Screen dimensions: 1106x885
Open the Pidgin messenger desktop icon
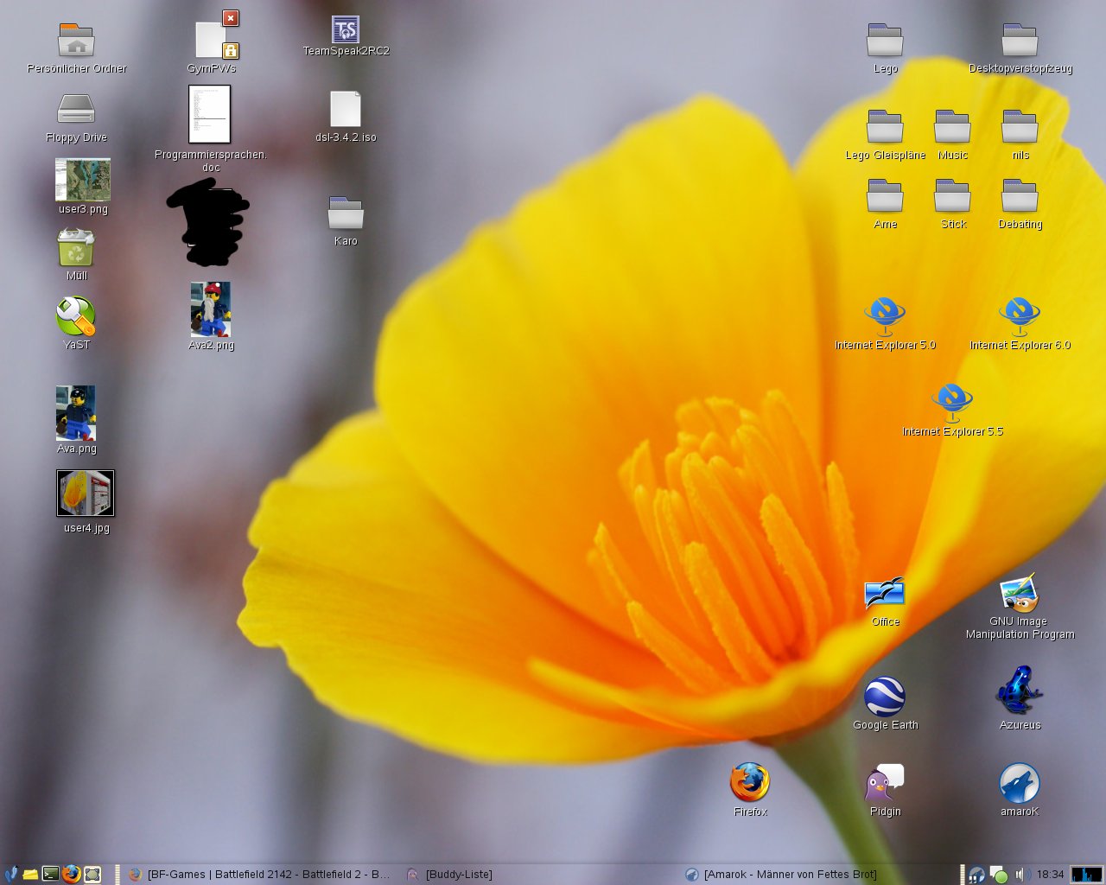pyautogui.click(x=885, y=783)
